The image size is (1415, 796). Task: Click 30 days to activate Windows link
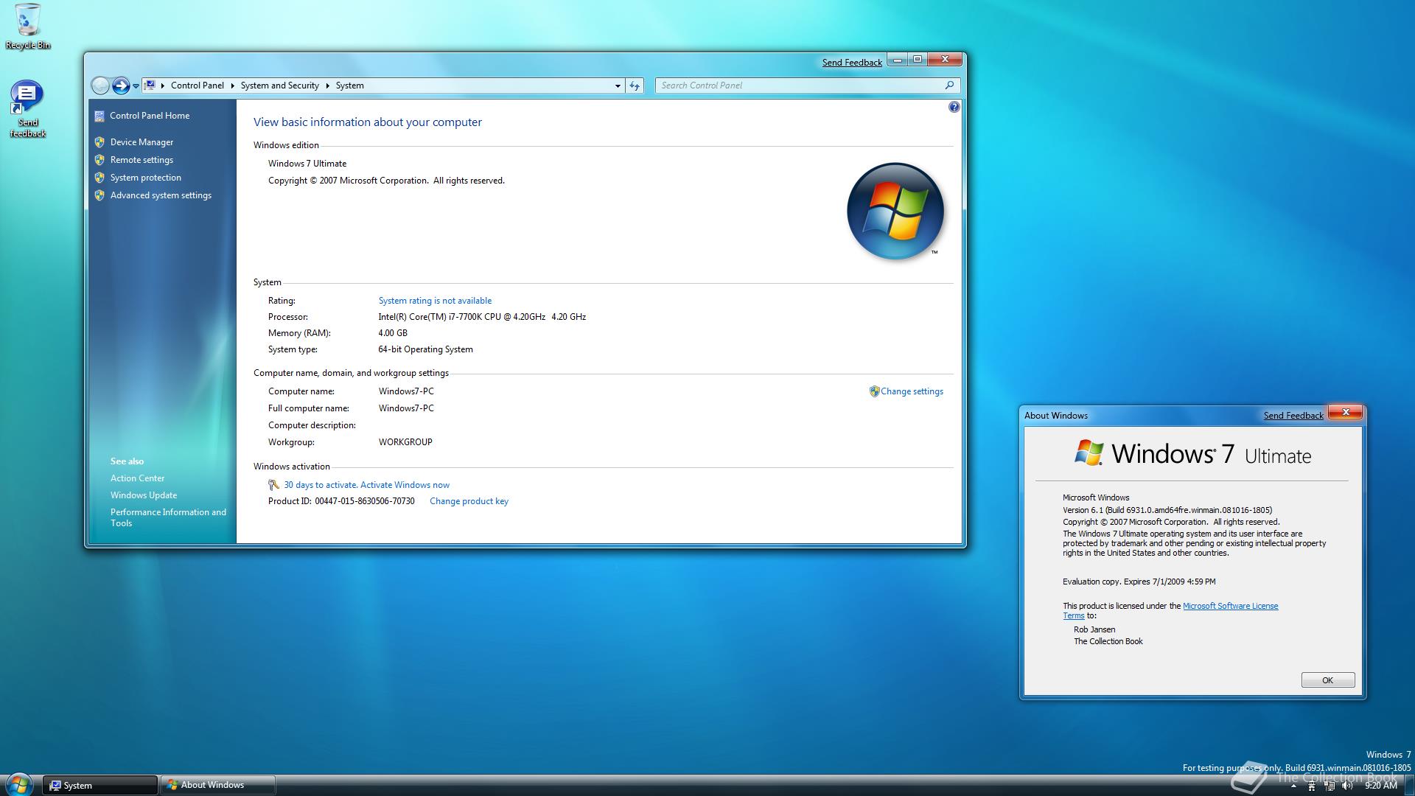pos(366,485)
